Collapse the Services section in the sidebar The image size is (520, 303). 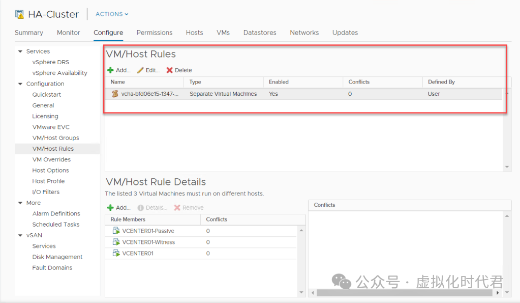pos(20,51)
